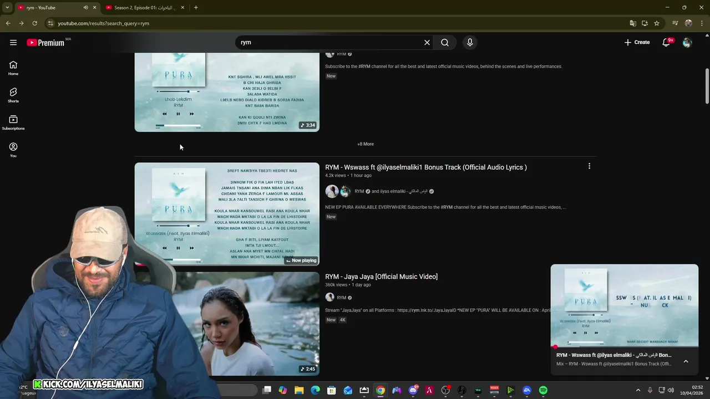Open Spotify from taskbar
The height and width of the screenshot is (399, 710).
(543, 390)
